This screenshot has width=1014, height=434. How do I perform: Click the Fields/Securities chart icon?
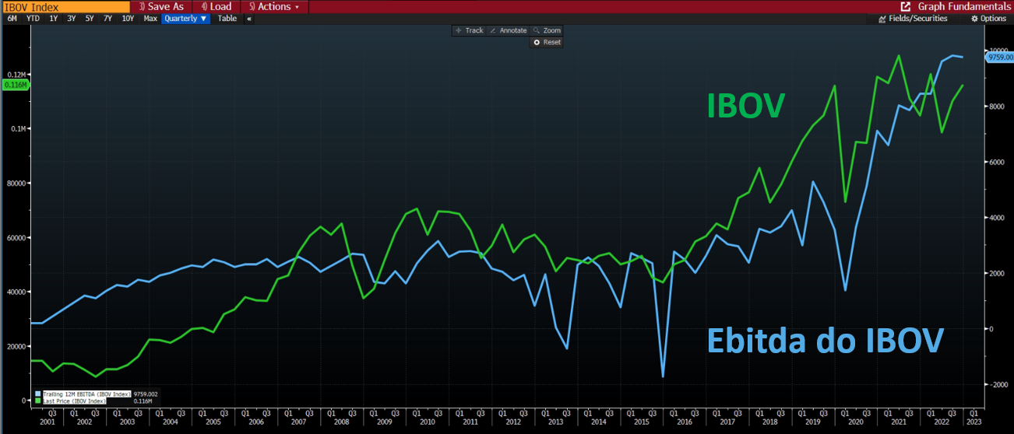pos(882,19)
